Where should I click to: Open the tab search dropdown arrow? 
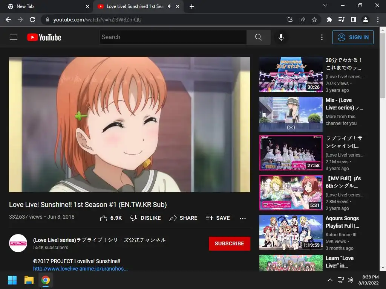[x=325, y=5]
